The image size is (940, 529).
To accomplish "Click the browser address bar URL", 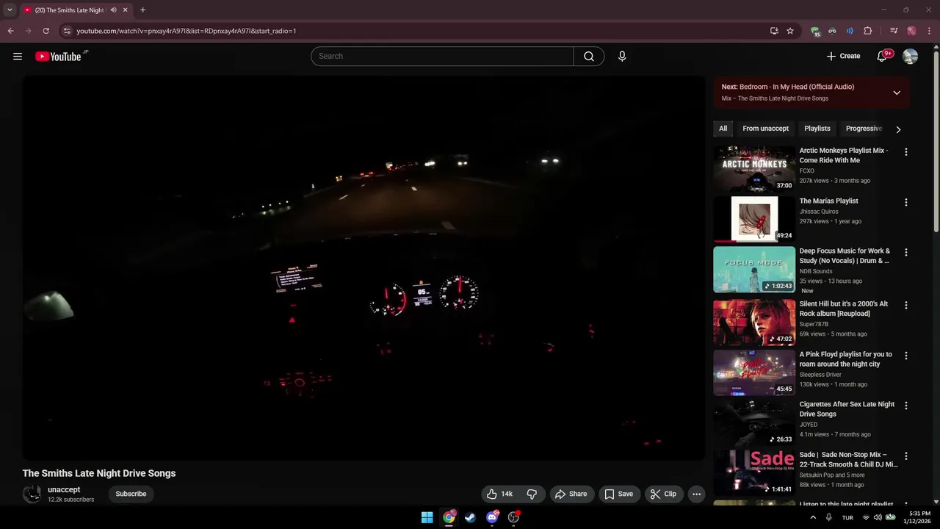I will tap(187, 31).
